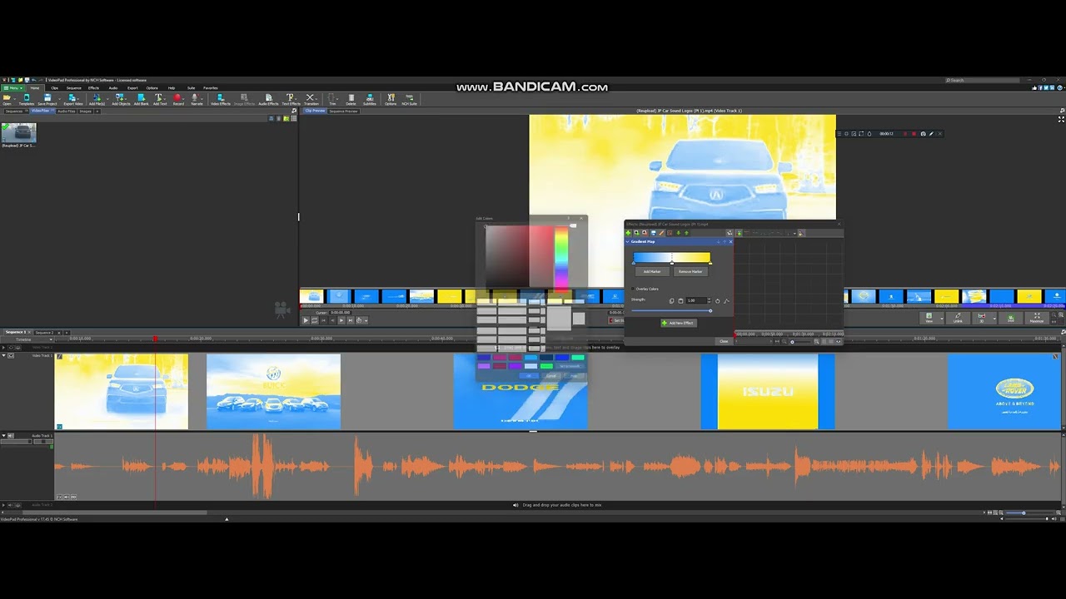Viewport: 1066px width, 599px height.
Task: Open the Audio Effects tool
Action: pos(268,98)
